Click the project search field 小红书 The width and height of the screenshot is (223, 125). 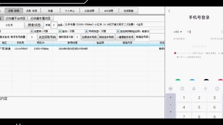click(12, 25)
